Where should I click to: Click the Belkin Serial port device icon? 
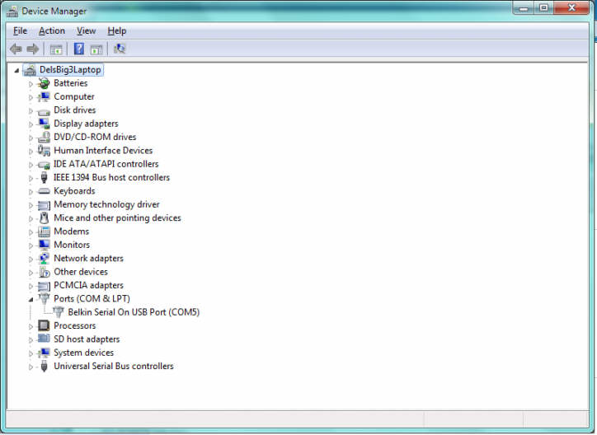click(x=59, y=312)
